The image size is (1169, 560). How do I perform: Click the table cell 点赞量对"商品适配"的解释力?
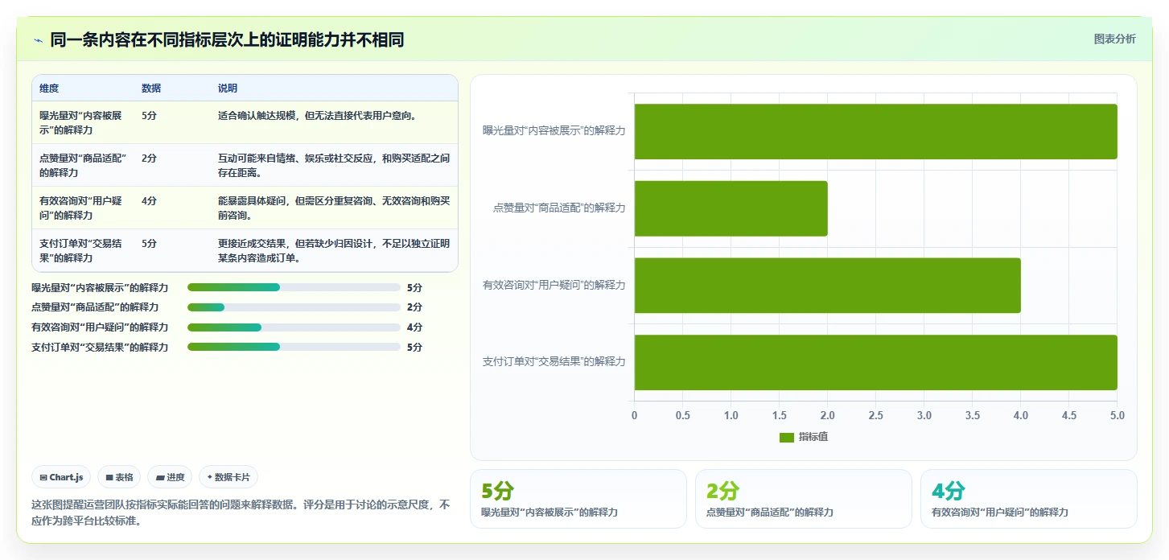pyautogui.click(x=83, y=165)
